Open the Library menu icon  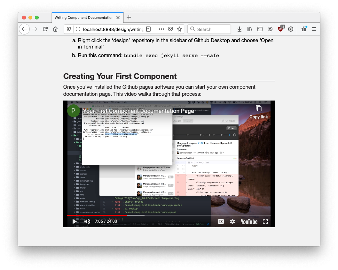pyautogui.click(x=250, y=29)
